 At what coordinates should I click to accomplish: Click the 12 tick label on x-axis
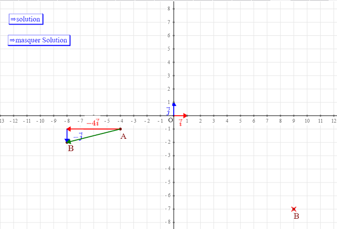point(333,121)
